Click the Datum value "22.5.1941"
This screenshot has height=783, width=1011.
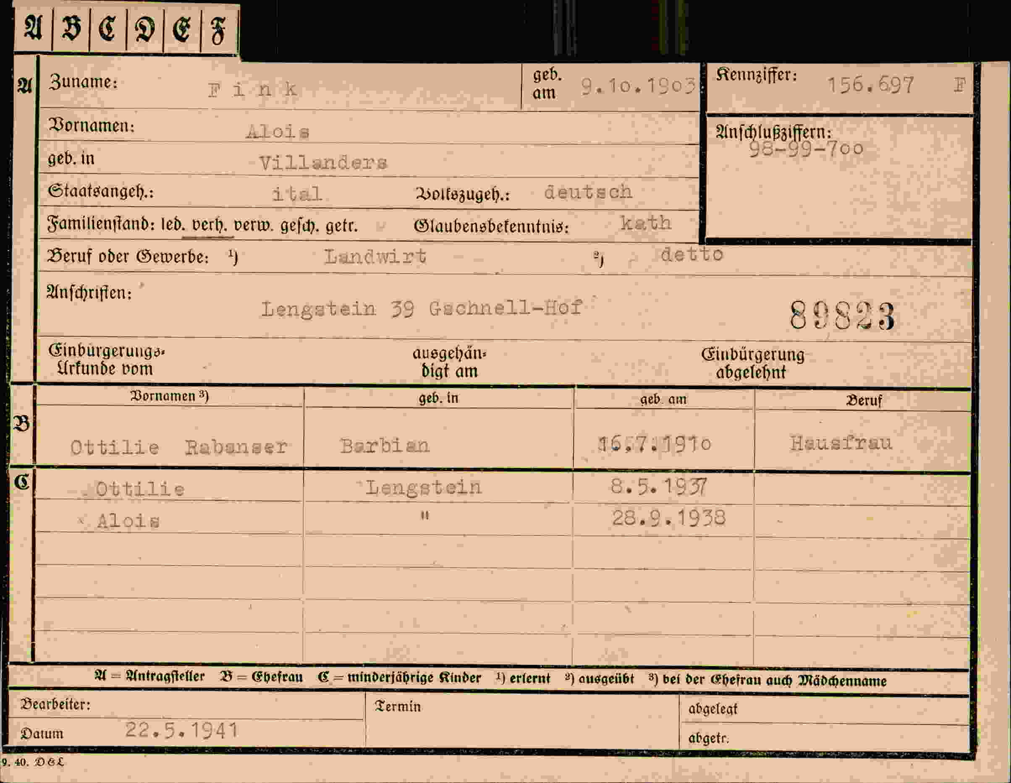point(182,730)
